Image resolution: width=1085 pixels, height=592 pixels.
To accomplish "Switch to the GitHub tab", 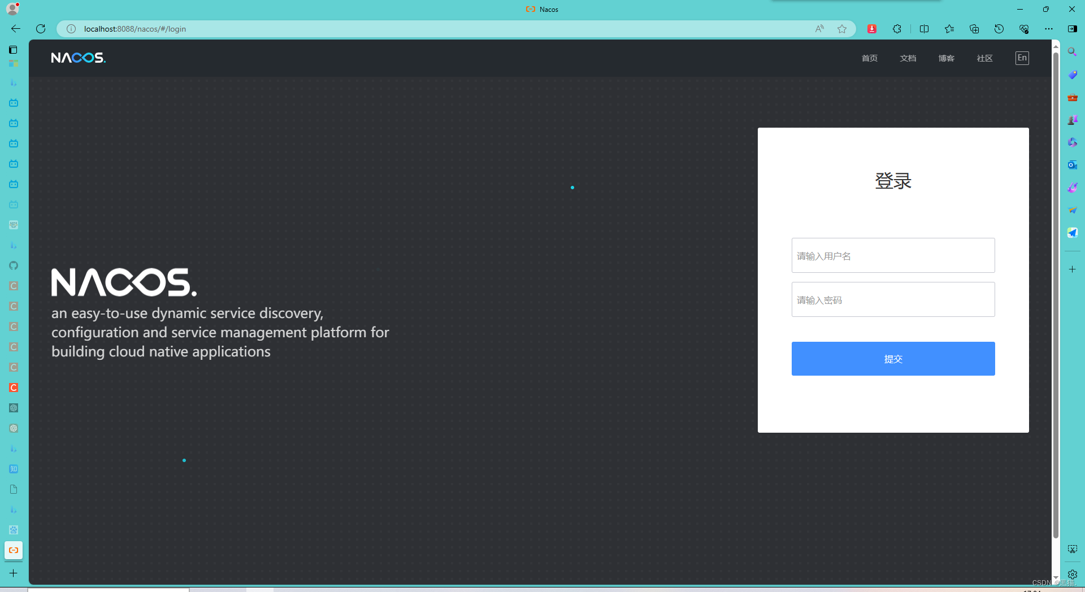I will [x=14, y=265].
